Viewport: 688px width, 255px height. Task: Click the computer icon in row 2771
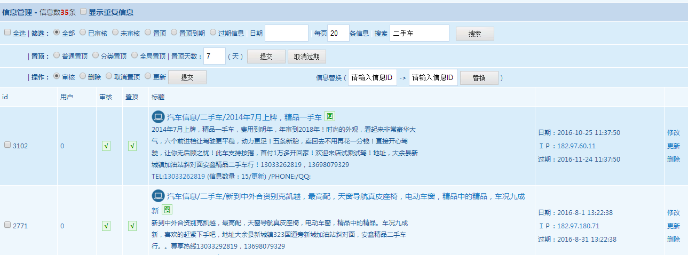click(x=157, y=196)
